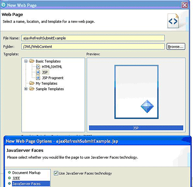Click the New Web Page title bar icon
This screenshot has height=187, width=193.
click(3, 5)
